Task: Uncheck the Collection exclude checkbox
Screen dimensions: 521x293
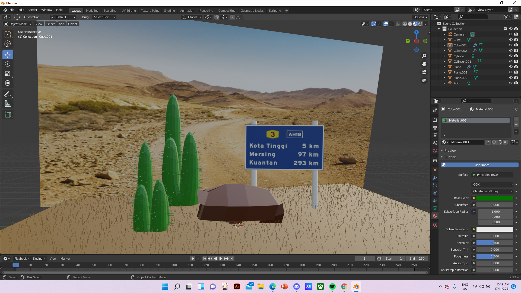Action: (505, 29)
